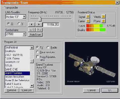This screenshot has width=120, height=99.
Task: Cancel the Transponder Scan dialog
Action: pos(92,90)
